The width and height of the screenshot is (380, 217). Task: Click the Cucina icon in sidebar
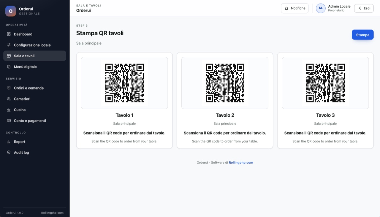[9, 110]
